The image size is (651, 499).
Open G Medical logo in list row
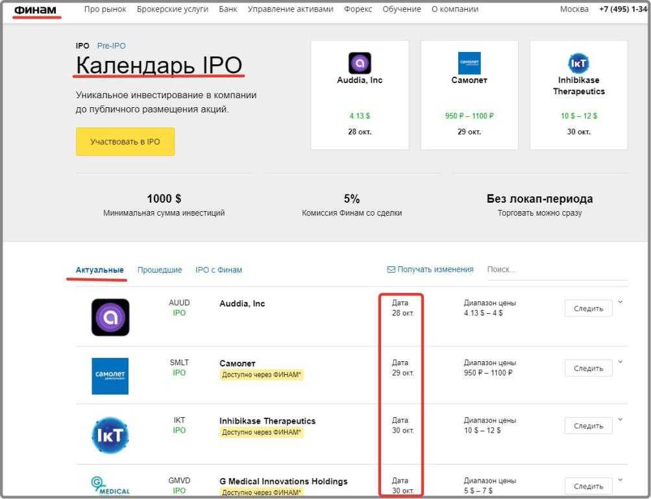coord(110,485)
